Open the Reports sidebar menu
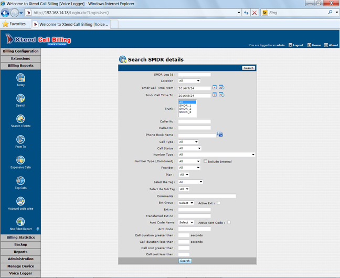 20,252
